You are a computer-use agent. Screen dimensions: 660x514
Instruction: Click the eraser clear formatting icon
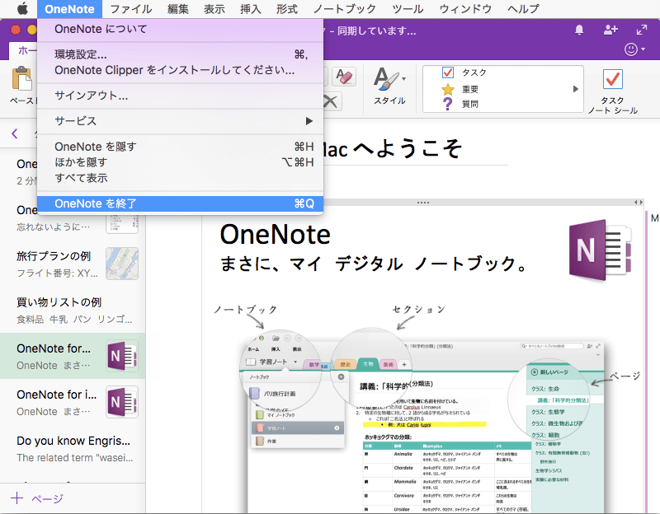pos(345,77)
